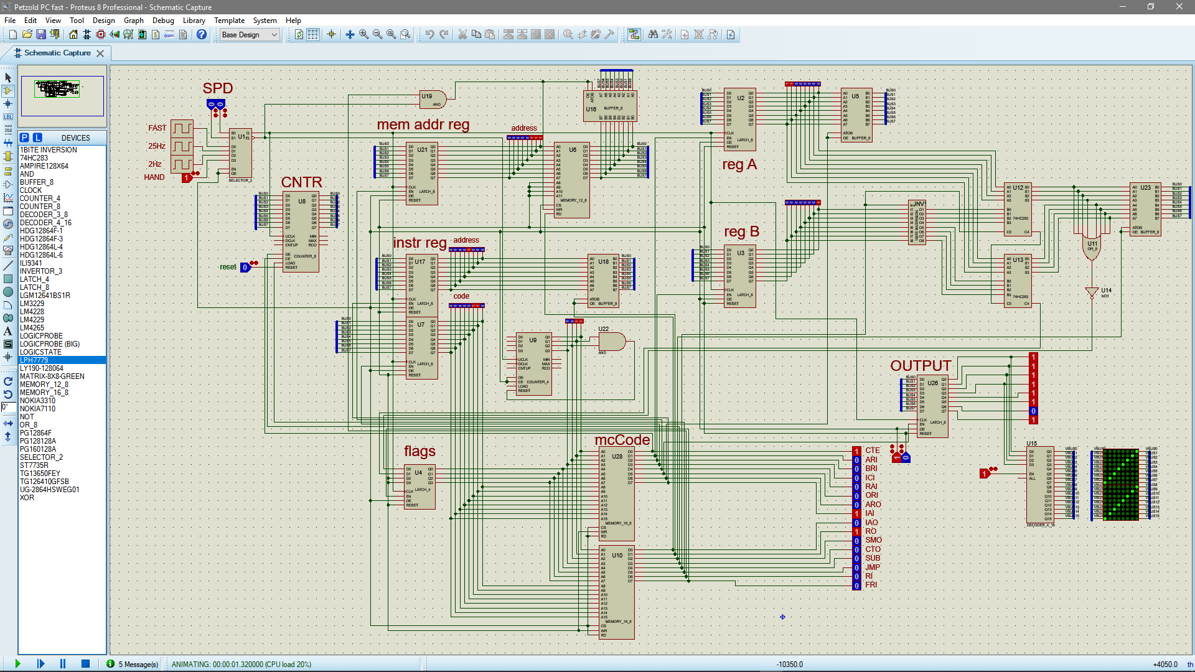Select DECODER_4_16 in the devices list
Screen dimensions: 1195x672
62,223
